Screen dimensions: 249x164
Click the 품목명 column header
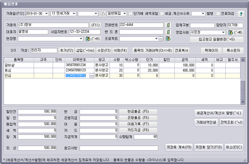pyautogui.click(x=19, y=60)
